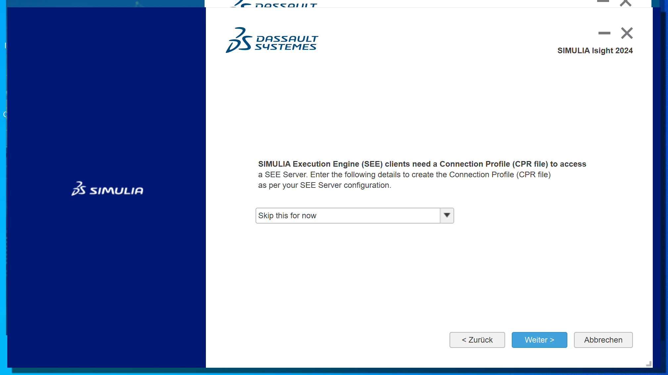Select the 'Skip this for now' combo box
The width and height of the screenshot is (668, 375).
[x=355, y=215]
